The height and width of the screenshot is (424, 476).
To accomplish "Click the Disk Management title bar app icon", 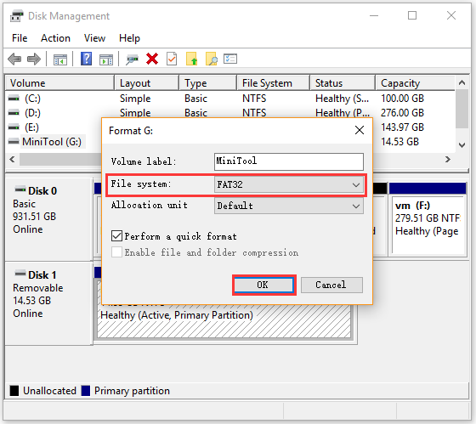I will coord(17,16).
